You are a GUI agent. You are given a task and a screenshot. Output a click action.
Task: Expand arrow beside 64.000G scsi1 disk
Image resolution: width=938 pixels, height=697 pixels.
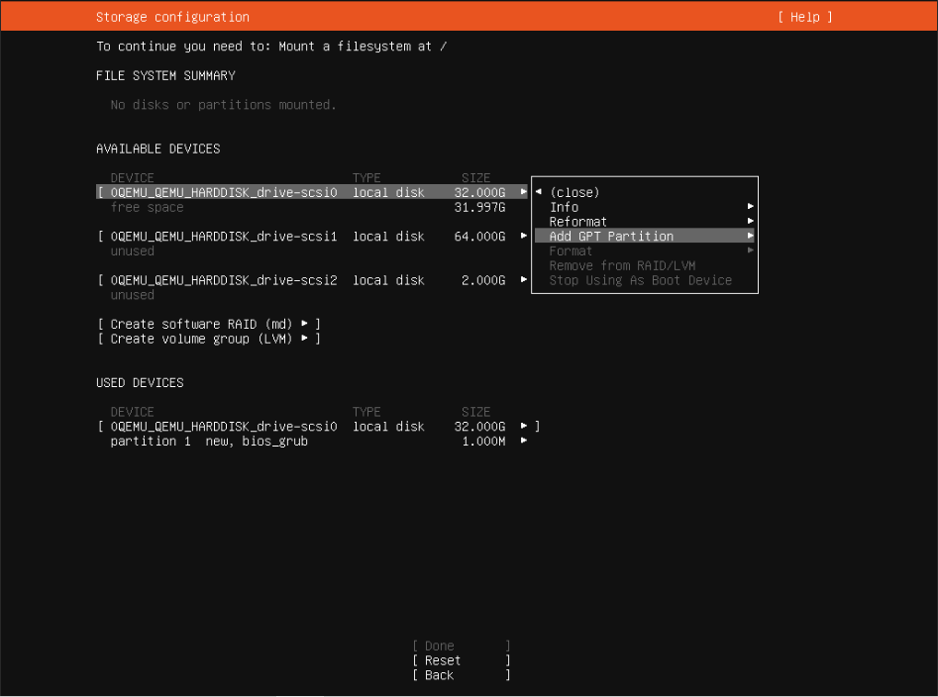point(524,237)
